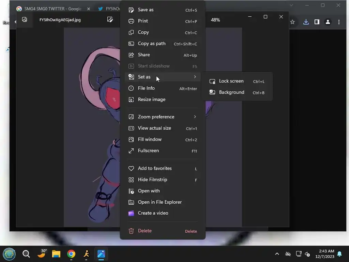This screenshot has height=262, width=349.
Task: Click the muted volume tray icon
Action: [x=308, y=254]
